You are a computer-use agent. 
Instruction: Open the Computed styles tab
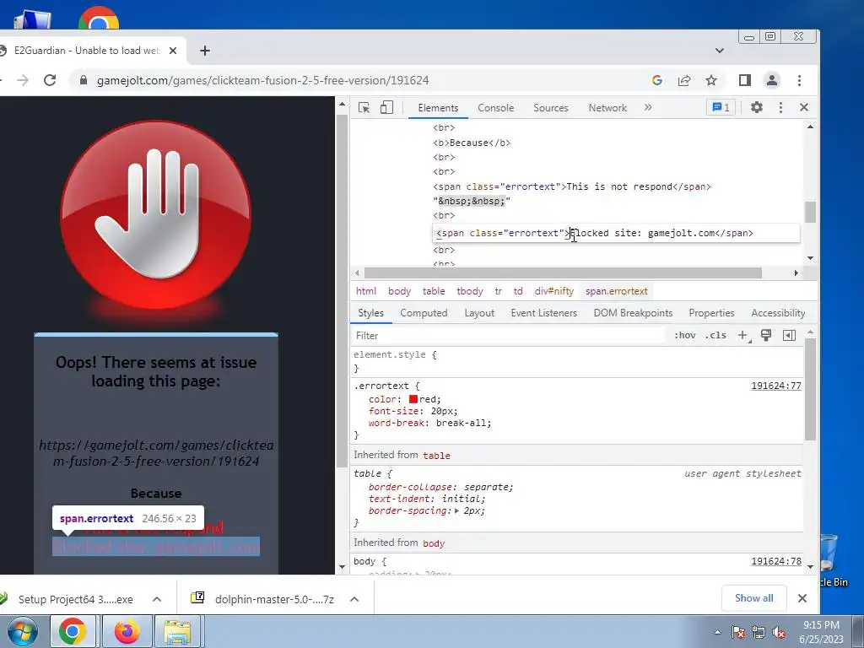coord(424,313)
